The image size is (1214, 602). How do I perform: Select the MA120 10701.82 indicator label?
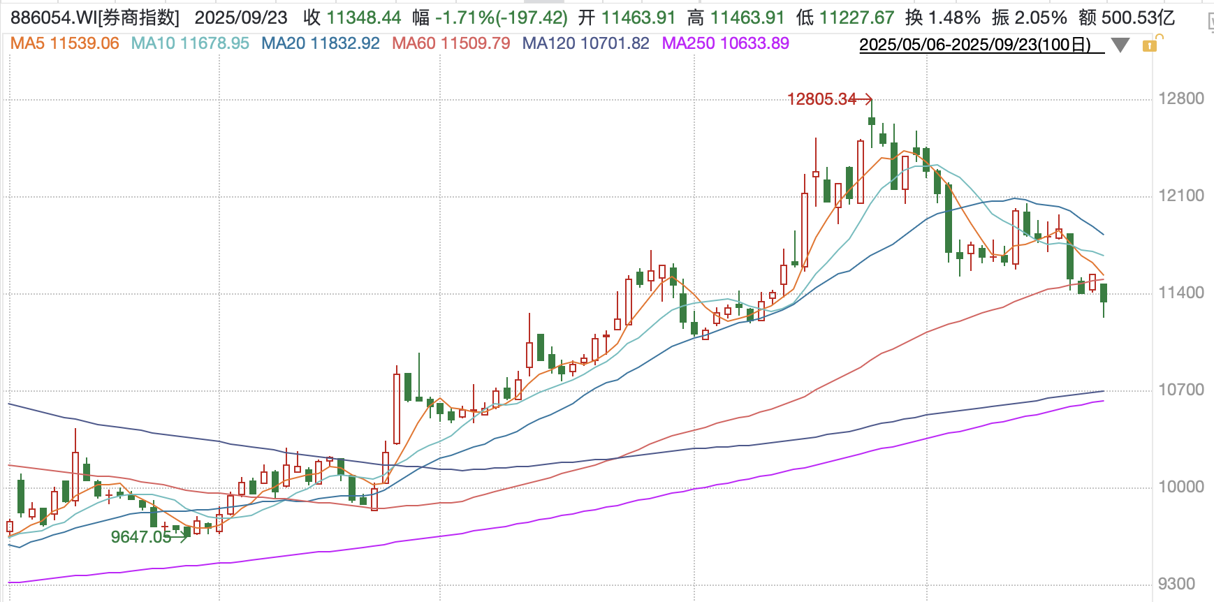pyautogui.click(x=586, y=43)
